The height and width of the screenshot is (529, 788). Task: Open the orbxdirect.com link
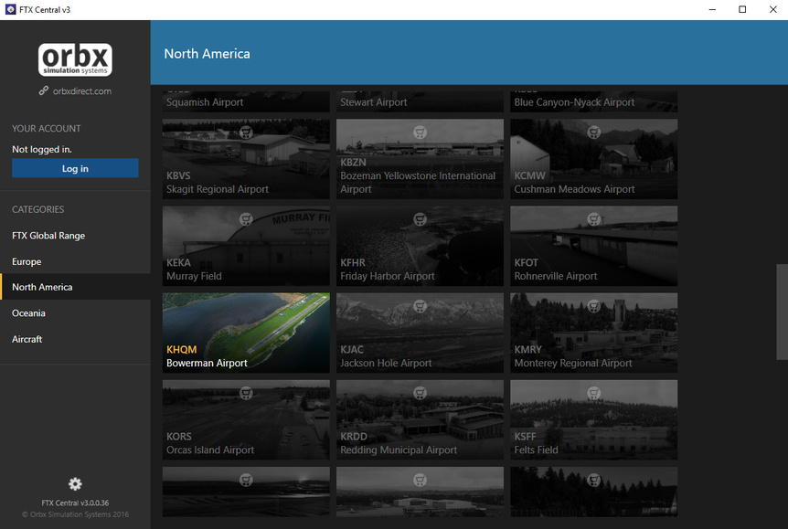click(x=80, y=90)
